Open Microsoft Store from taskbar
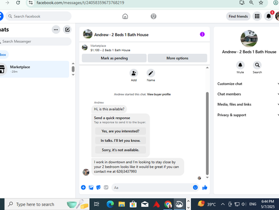 133,204
